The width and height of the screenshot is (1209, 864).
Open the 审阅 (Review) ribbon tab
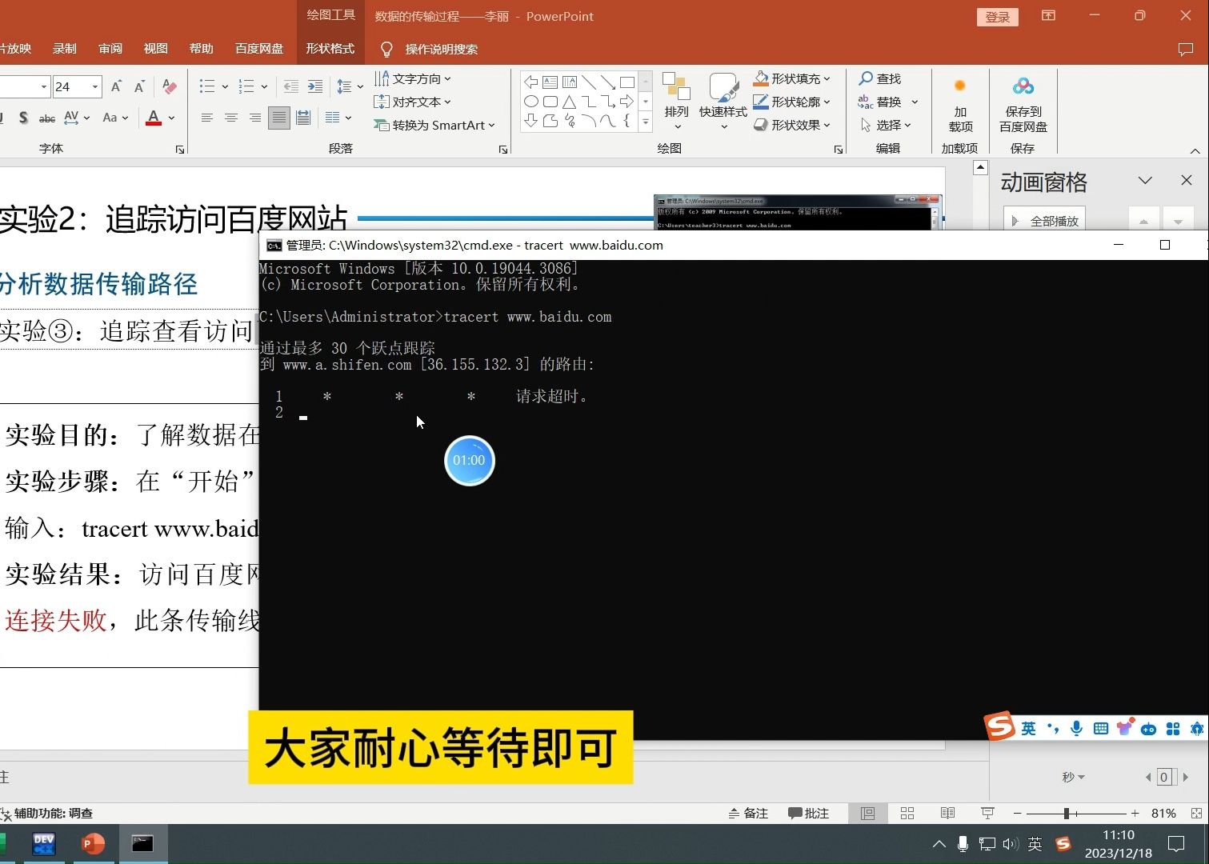point(110,48)
